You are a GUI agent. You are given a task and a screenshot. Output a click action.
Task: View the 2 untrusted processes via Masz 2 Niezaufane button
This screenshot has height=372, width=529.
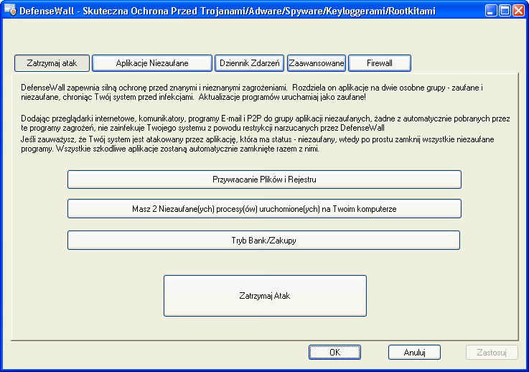[x=264, y=208]
